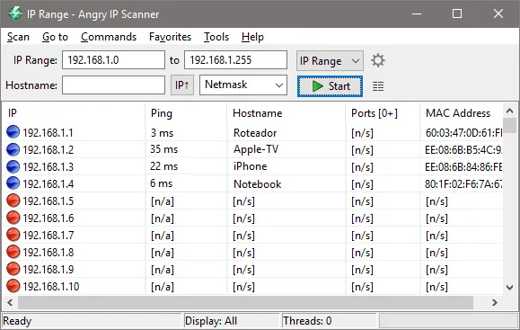
Task: Click horizontal scrollbar right arrow
Action: pos(495,302)
